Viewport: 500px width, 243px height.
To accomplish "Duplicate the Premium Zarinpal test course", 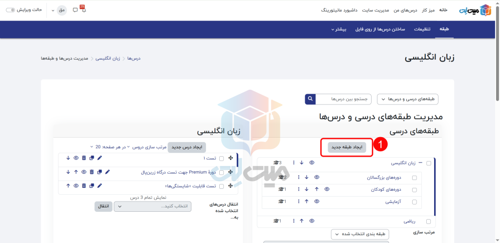I will (100, 172).
